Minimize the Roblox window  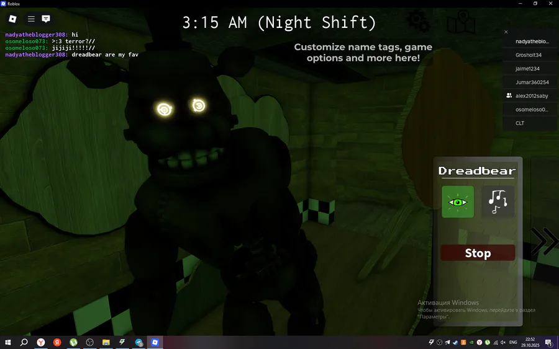pos(520,4)
